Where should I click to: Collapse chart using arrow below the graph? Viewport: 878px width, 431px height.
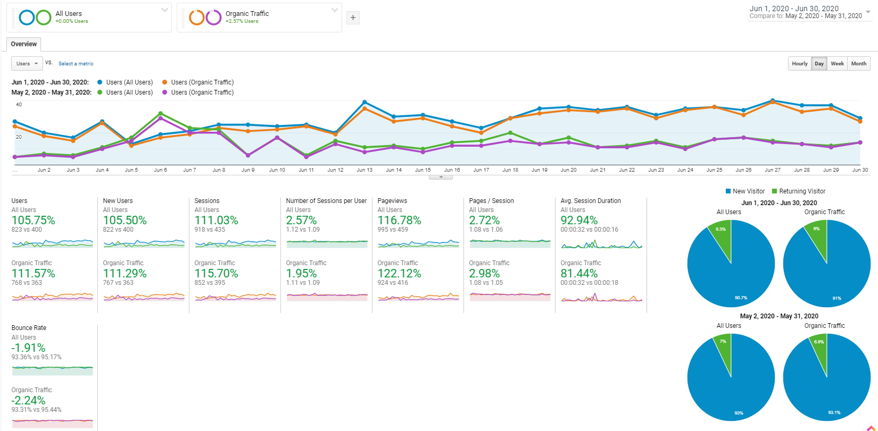pyautogui.click(x=441, y=177)
